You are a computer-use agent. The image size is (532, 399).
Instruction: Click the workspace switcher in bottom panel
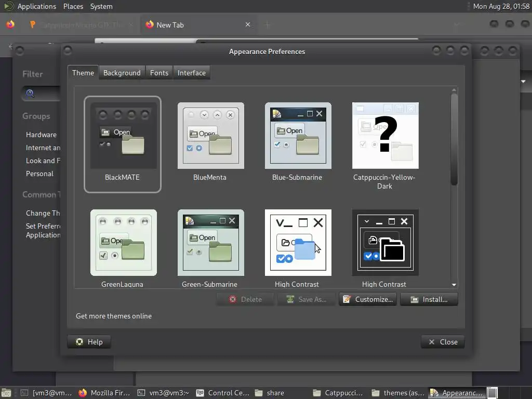[493, 393]
